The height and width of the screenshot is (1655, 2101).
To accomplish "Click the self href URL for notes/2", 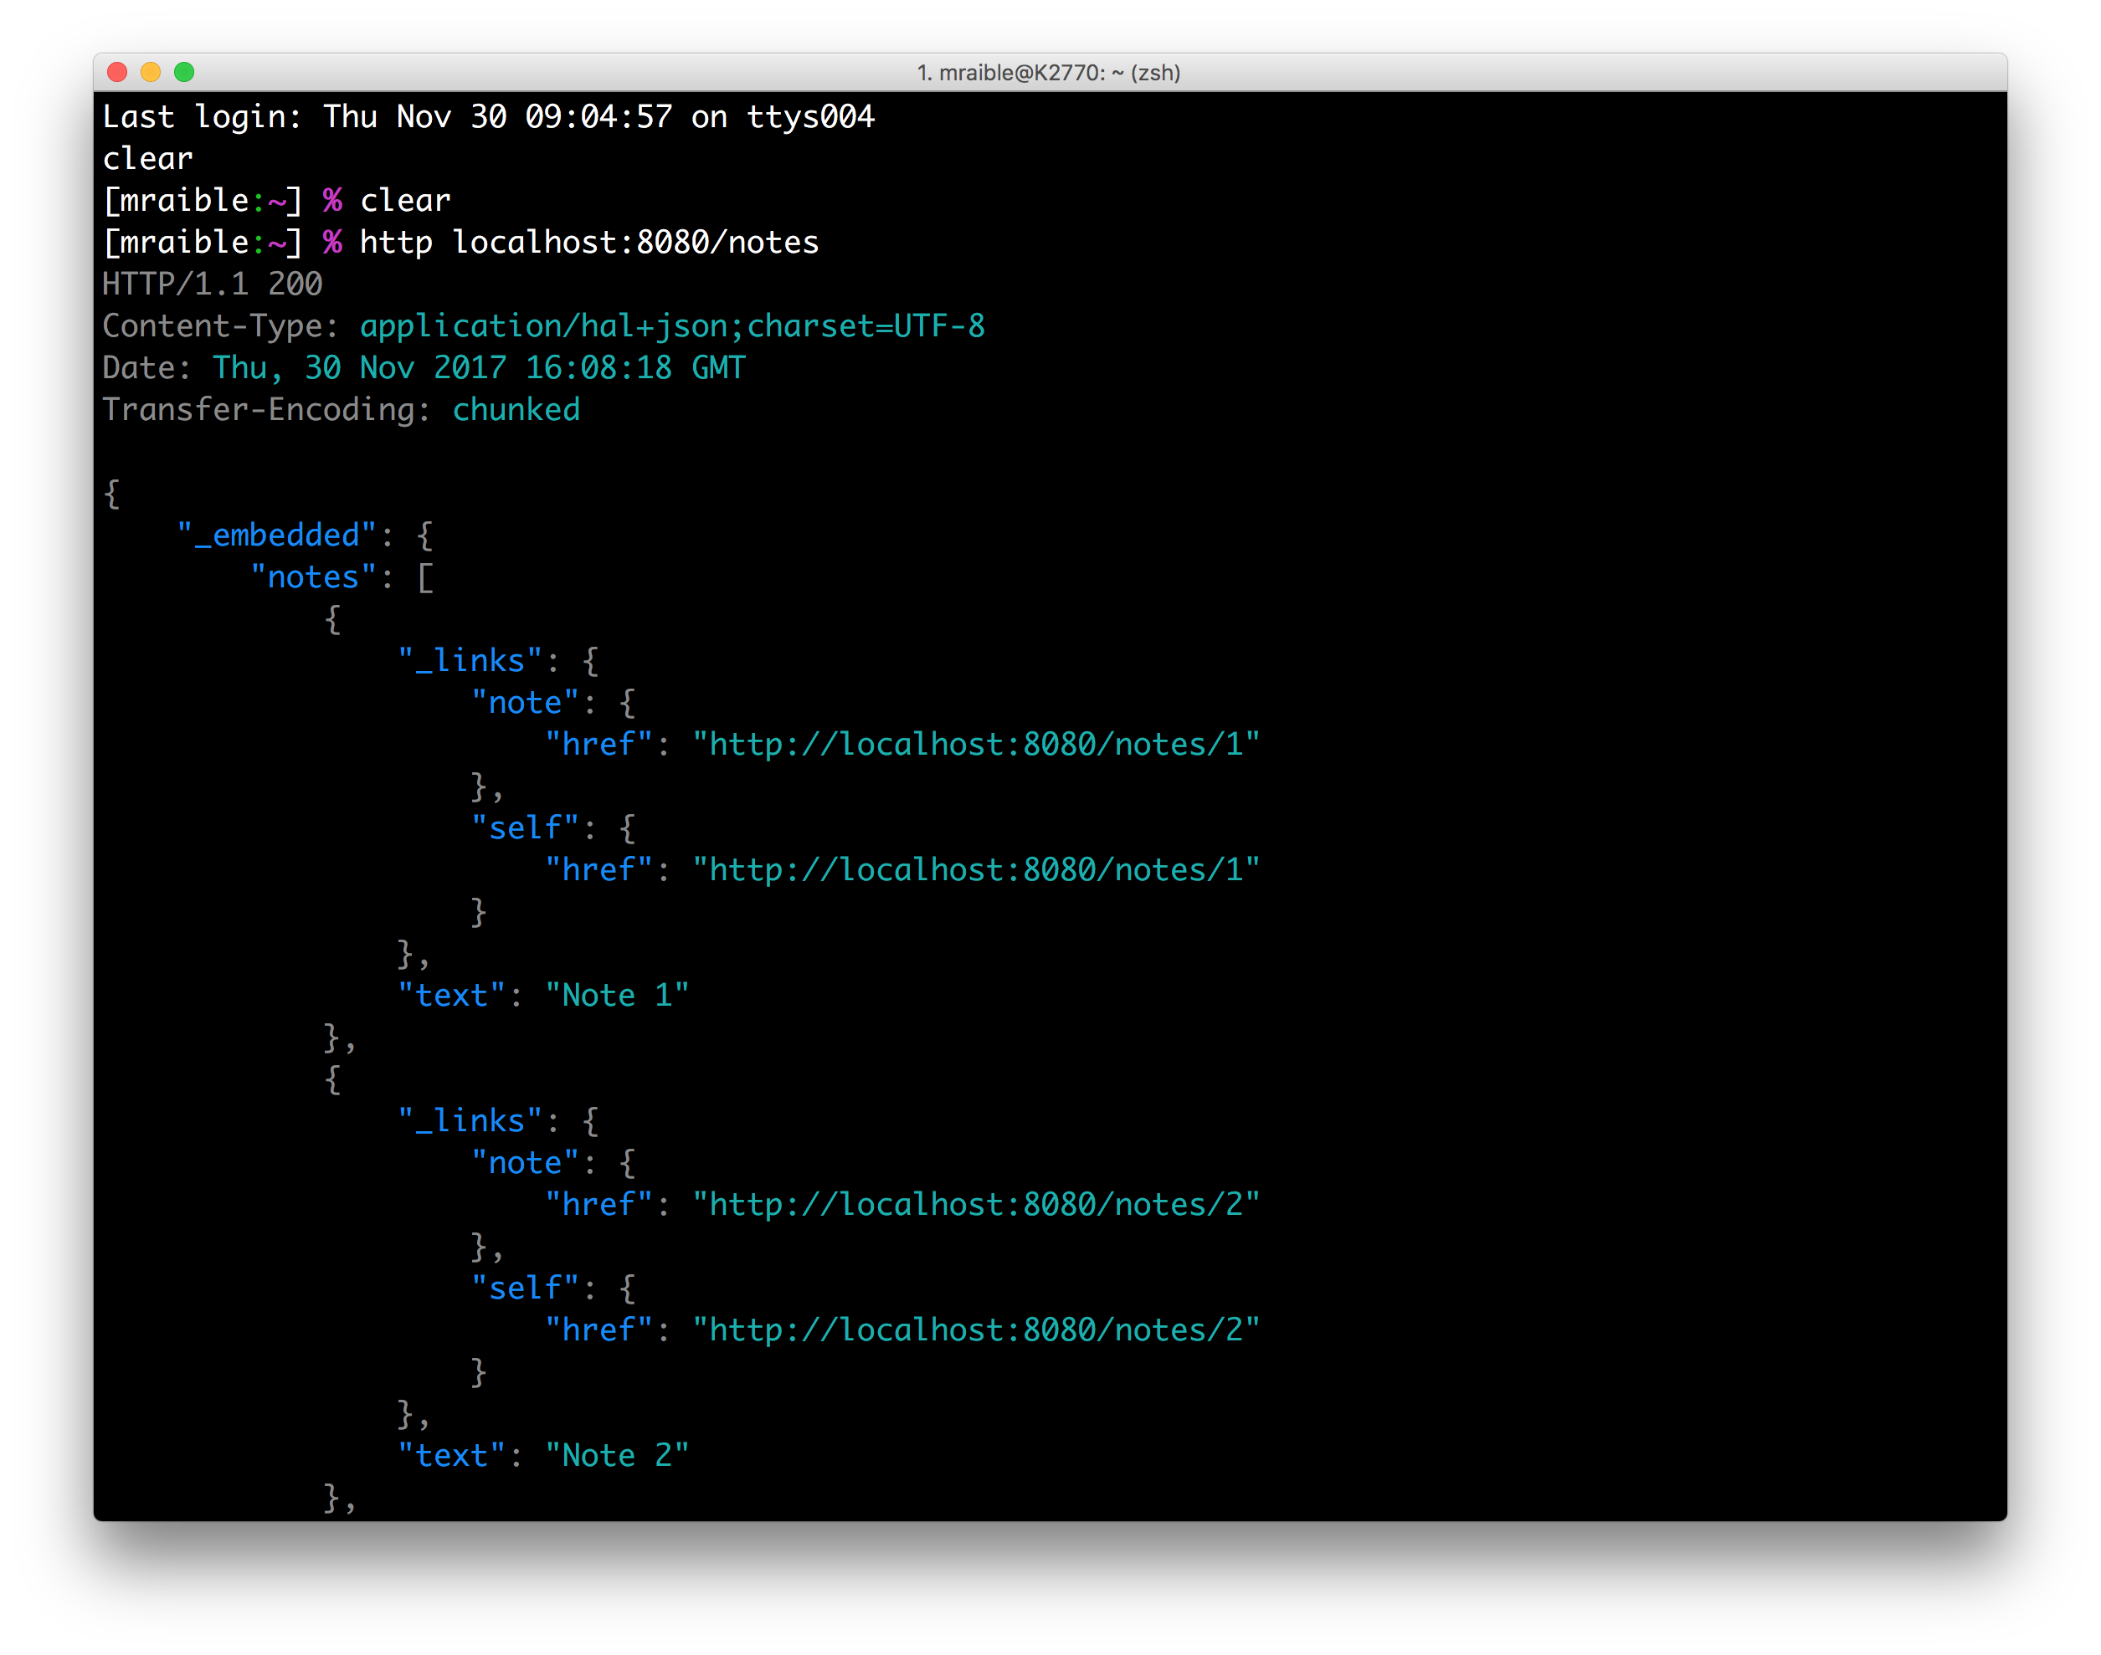I will (975, 1330).
